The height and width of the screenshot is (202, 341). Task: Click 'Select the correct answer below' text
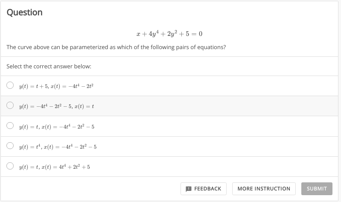click(x=49, y=67)
